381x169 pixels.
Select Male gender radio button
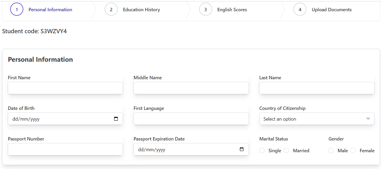[331, 150]
